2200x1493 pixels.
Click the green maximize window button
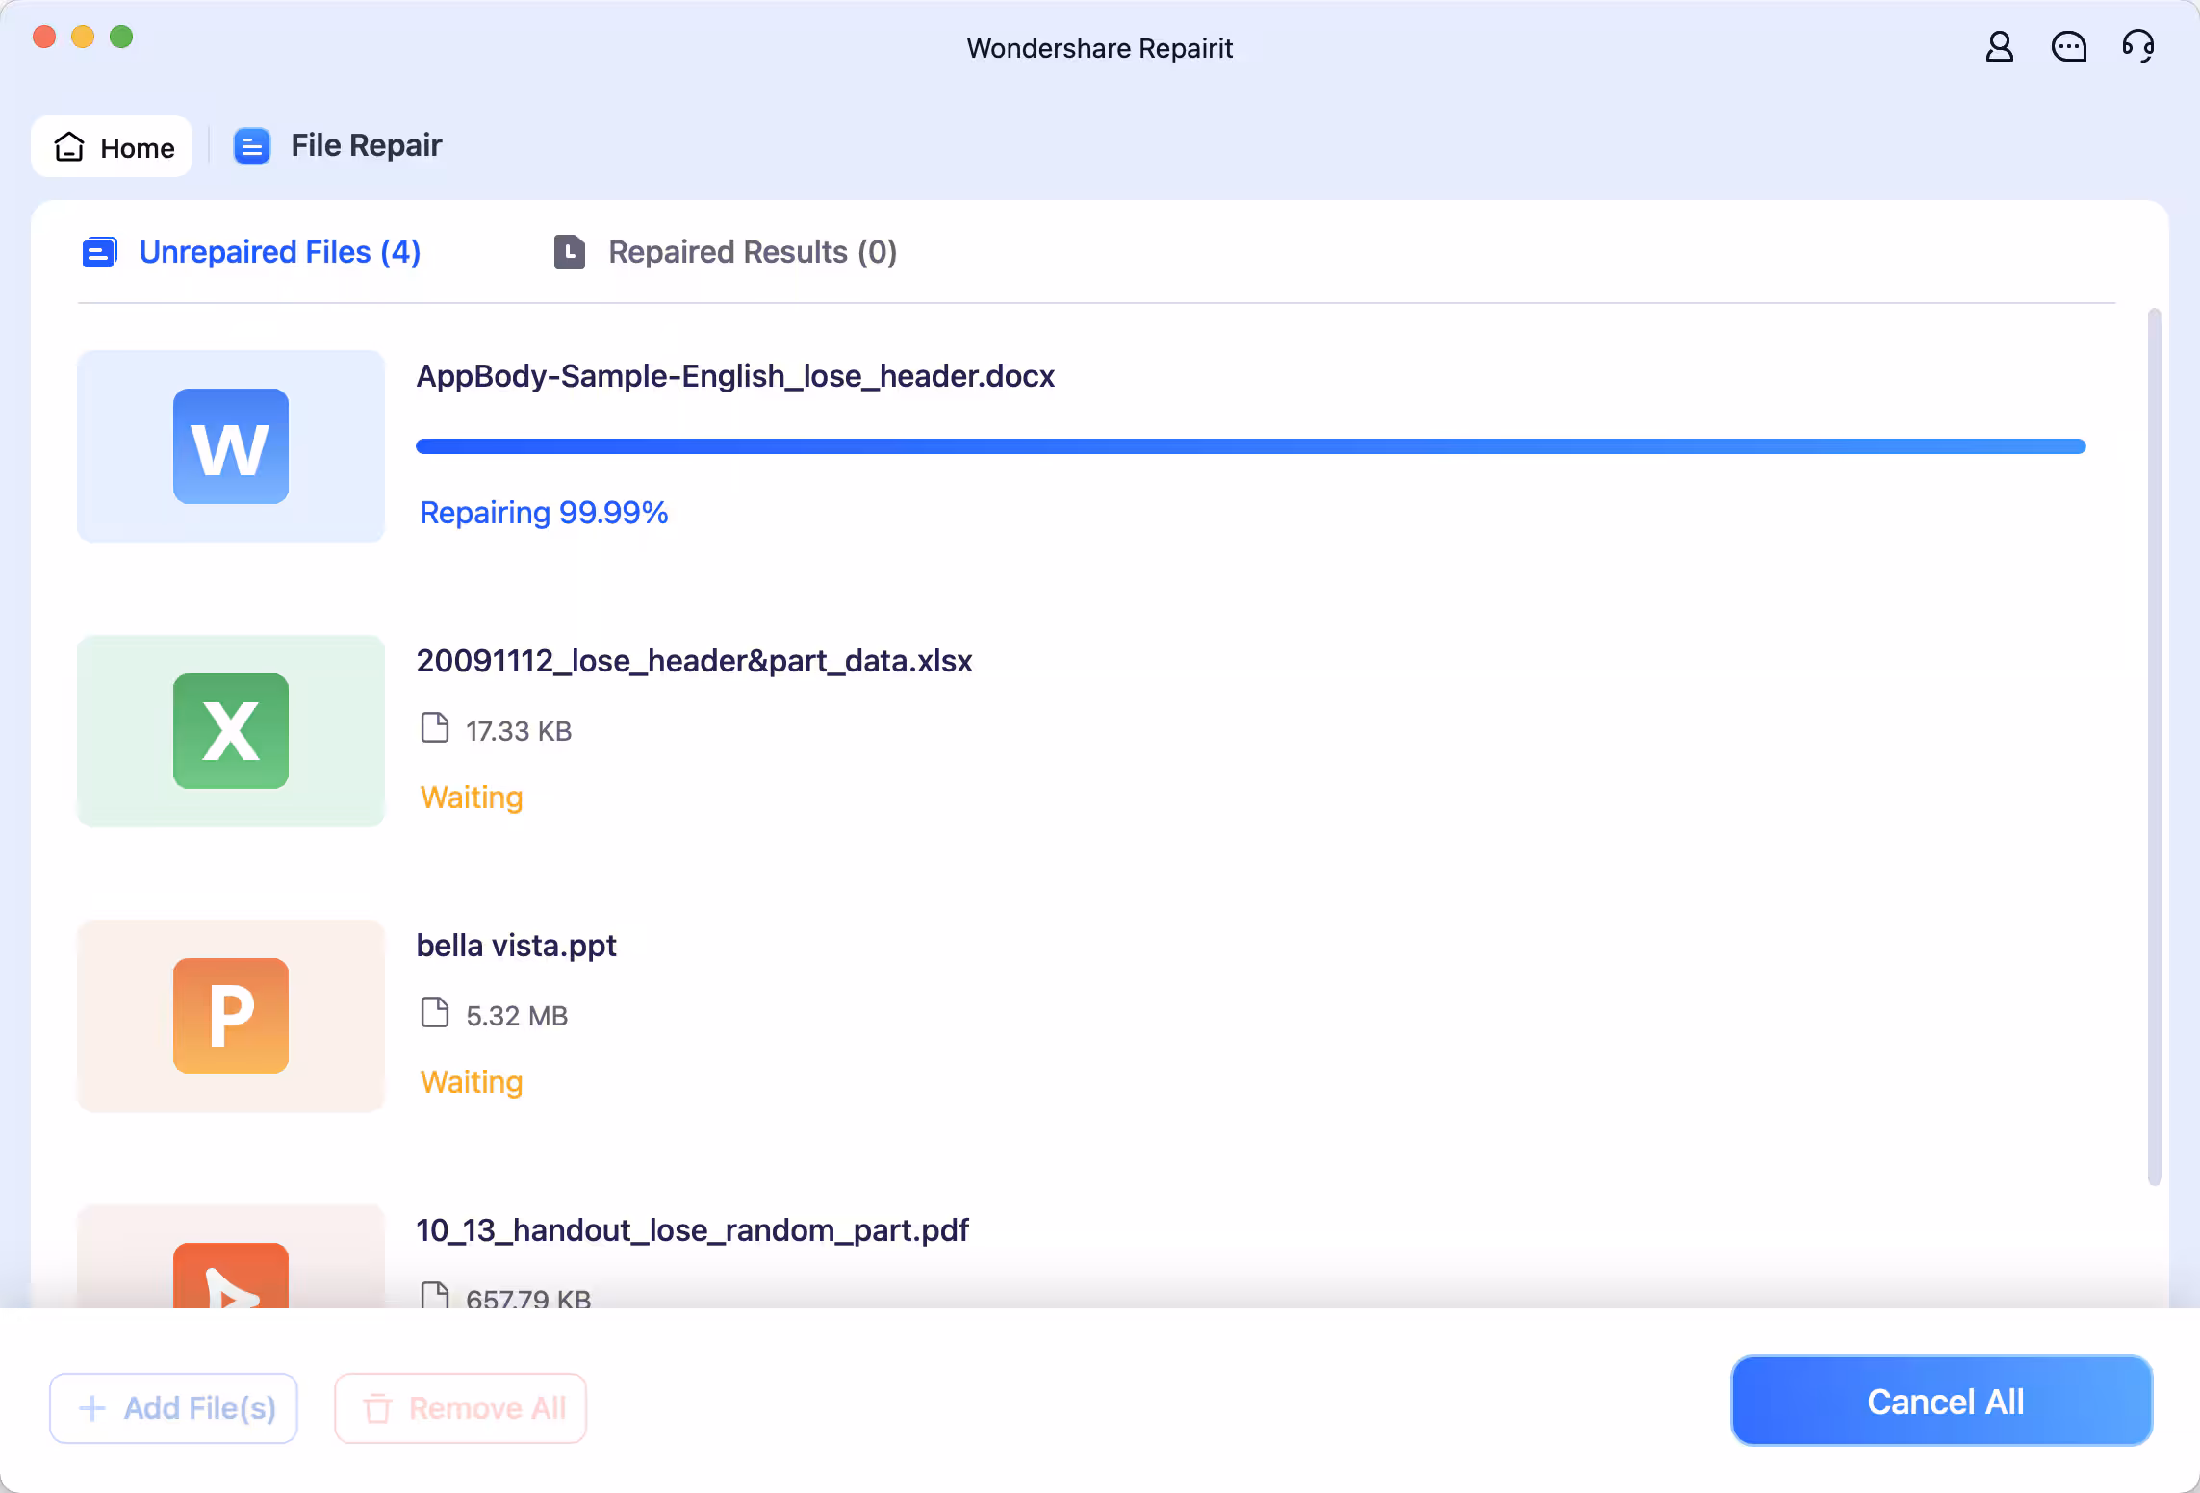[121, 37]
